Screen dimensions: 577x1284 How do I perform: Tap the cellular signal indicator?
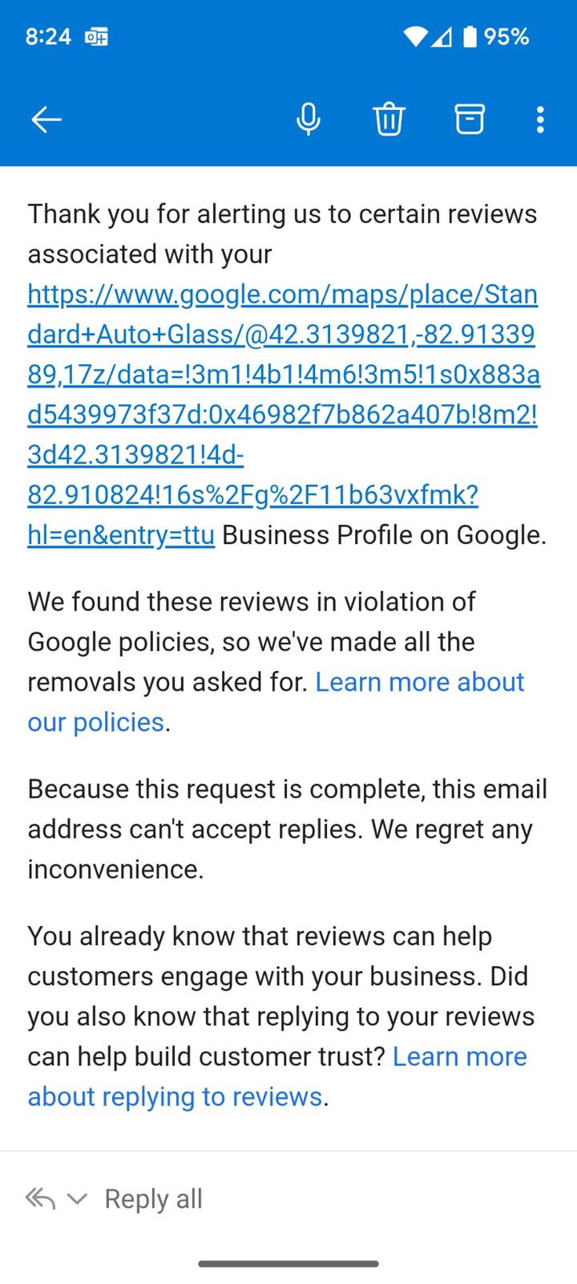click(x=442, y=36)
